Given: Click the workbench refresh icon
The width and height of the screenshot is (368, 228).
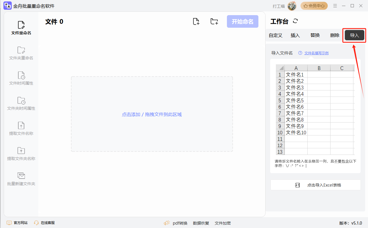Looking at the screenshot, I should pos(296,21).
